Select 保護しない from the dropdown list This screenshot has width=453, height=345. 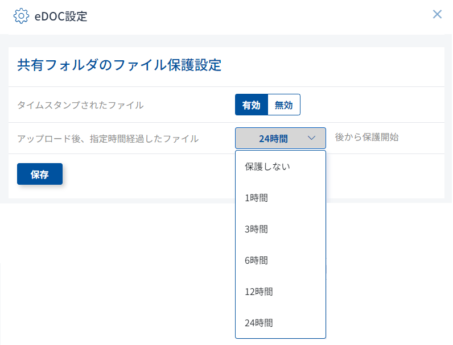[267, 167]
